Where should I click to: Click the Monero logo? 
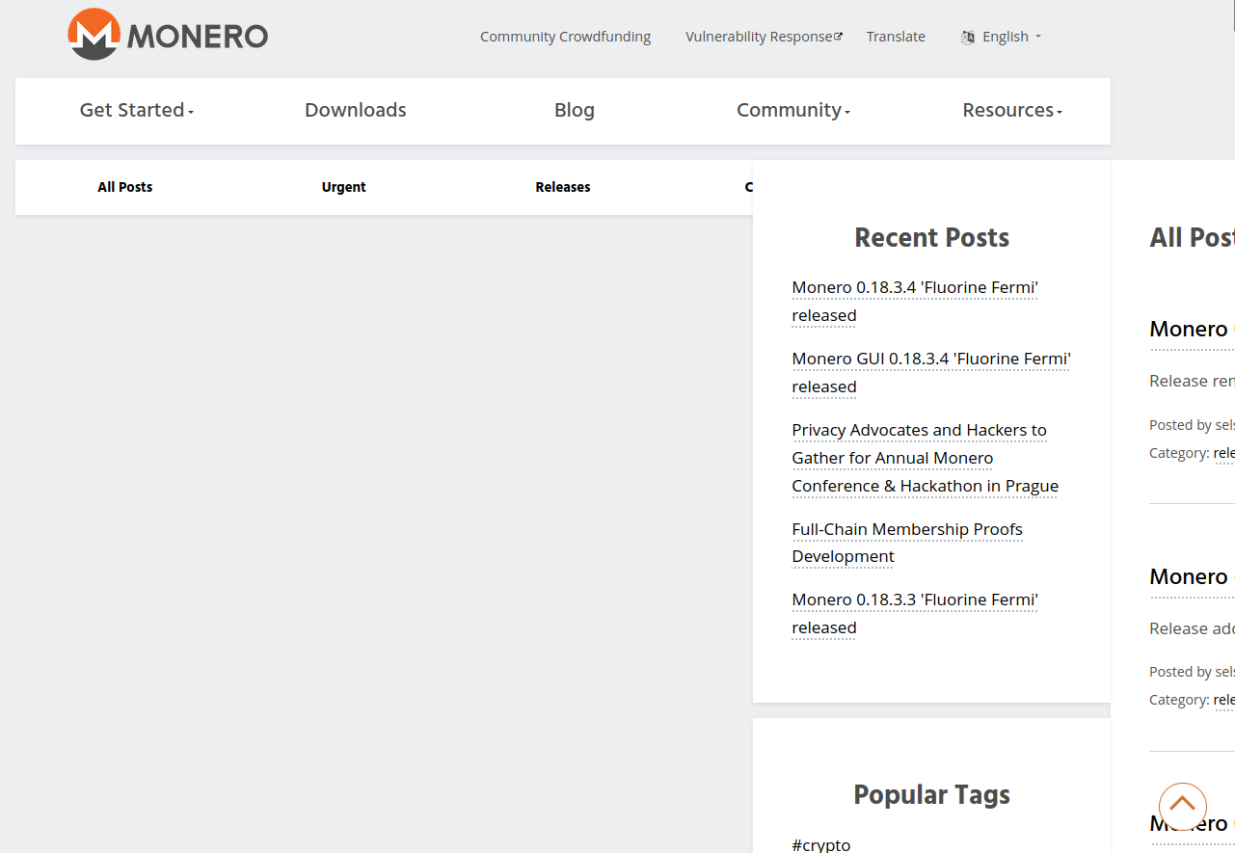click(x=168, y=35)
